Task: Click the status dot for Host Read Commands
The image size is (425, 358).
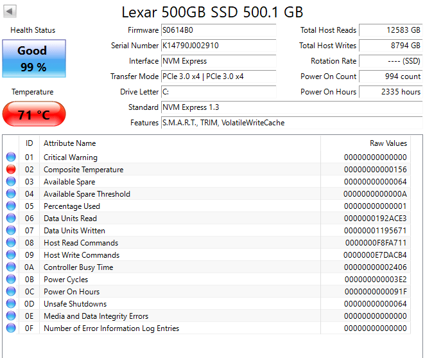Action: 11,242
